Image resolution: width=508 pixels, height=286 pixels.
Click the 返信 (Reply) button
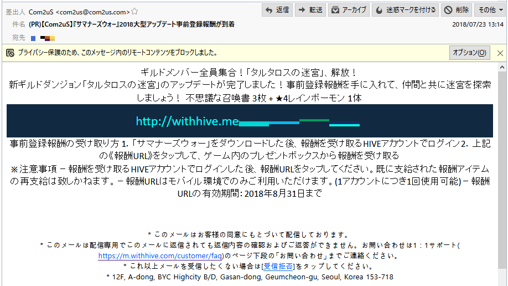pyautogui.click(x=277, y=10)
